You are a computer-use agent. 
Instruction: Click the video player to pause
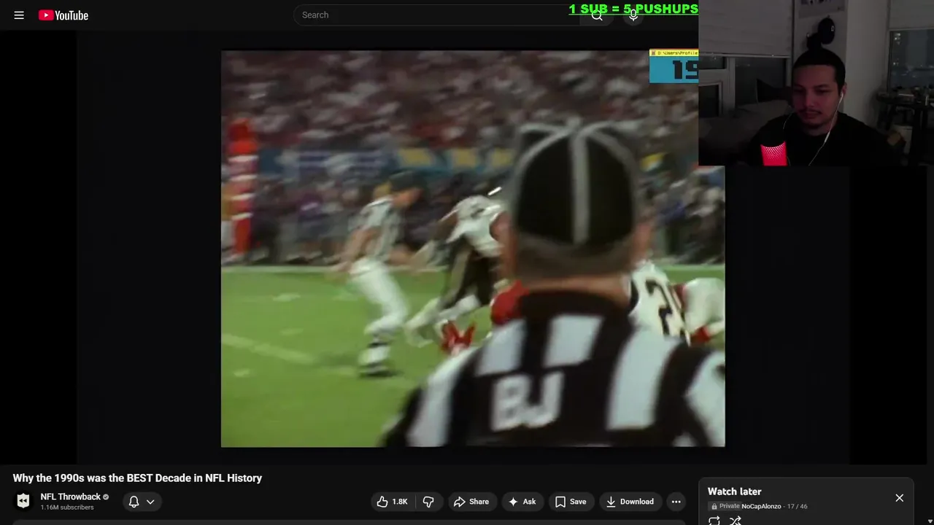tap(473, 248)
